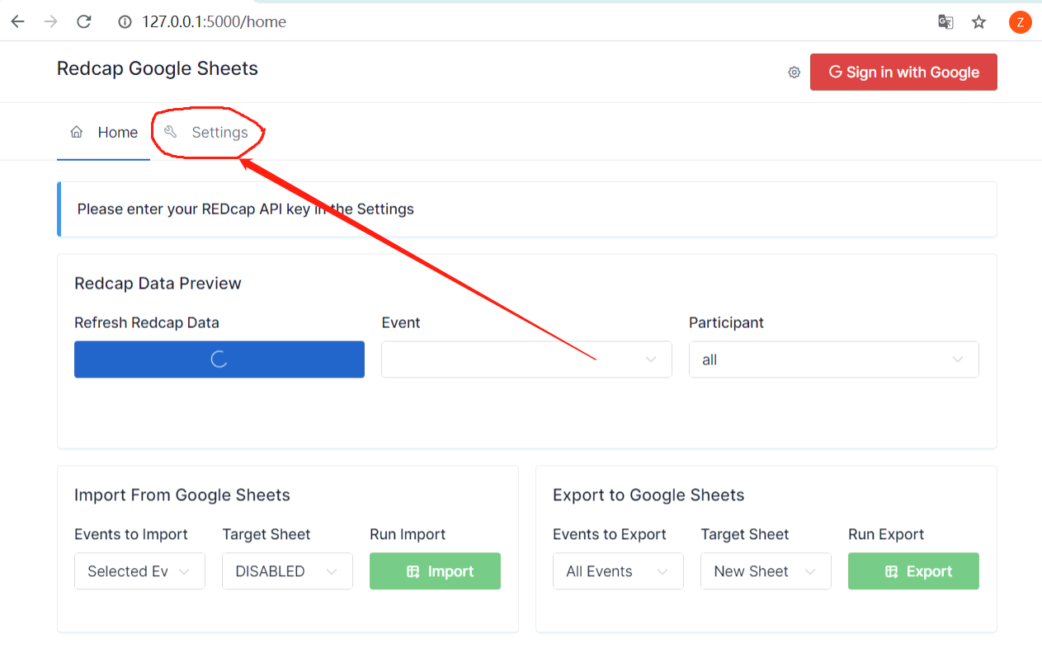
Task: Open the Settings gear icon
Action: [794, 73]
